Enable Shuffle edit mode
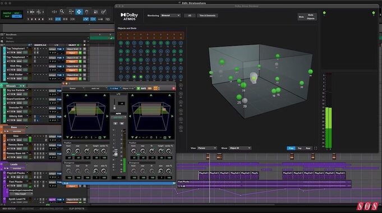The width and height of the screenshot is (382, 213). pyautogui.click(x=7, y=13)
